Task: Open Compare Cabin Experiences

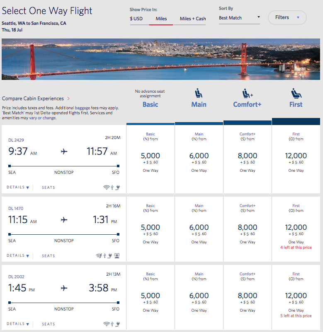Action: (36, 99)
